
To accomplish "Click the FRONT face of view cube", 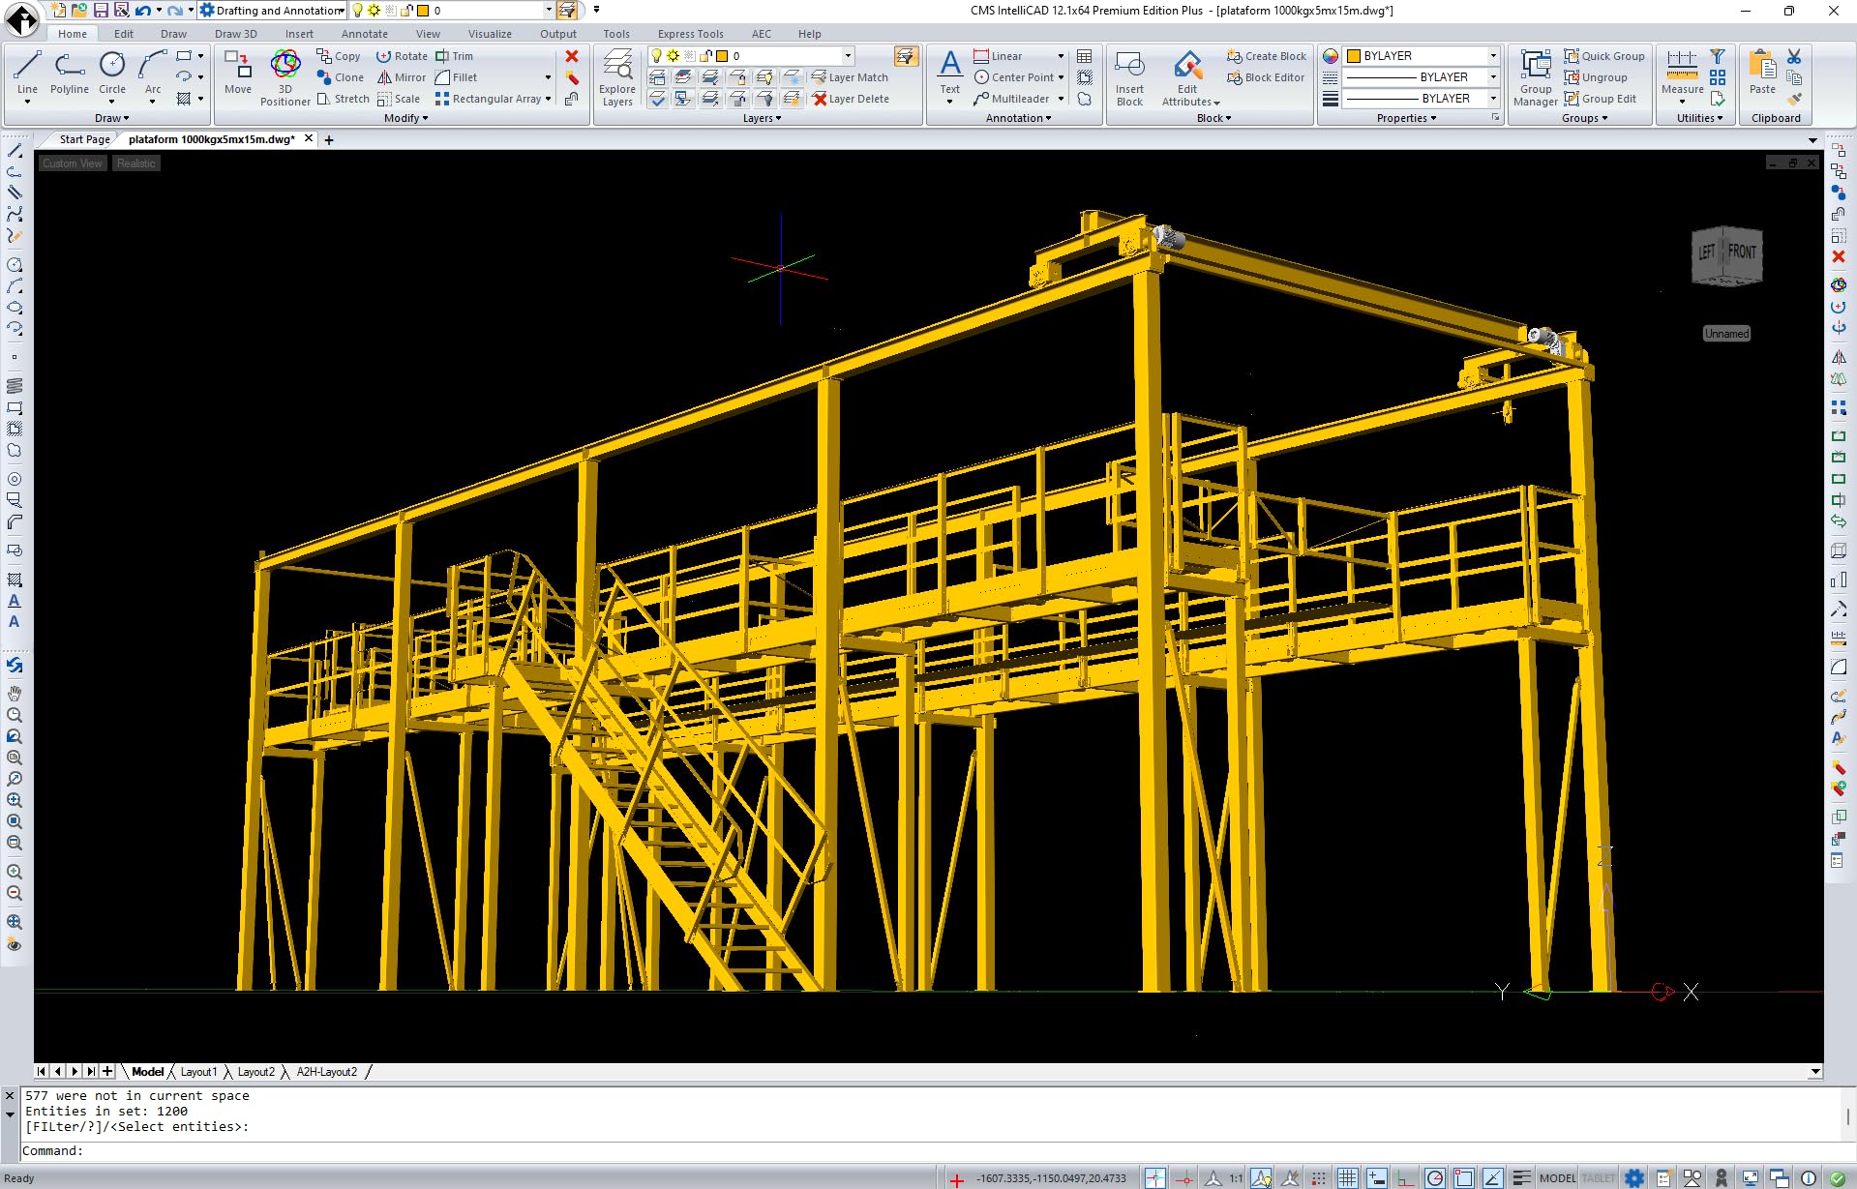I will tap(1742, 252).
